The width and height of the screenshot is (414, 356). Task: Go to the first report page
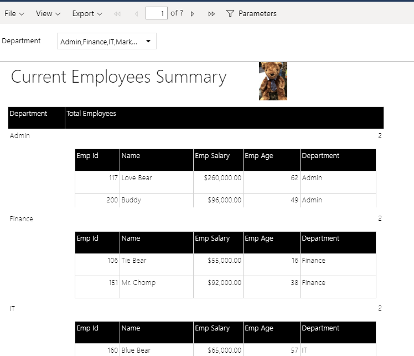[x=117, y=13]
